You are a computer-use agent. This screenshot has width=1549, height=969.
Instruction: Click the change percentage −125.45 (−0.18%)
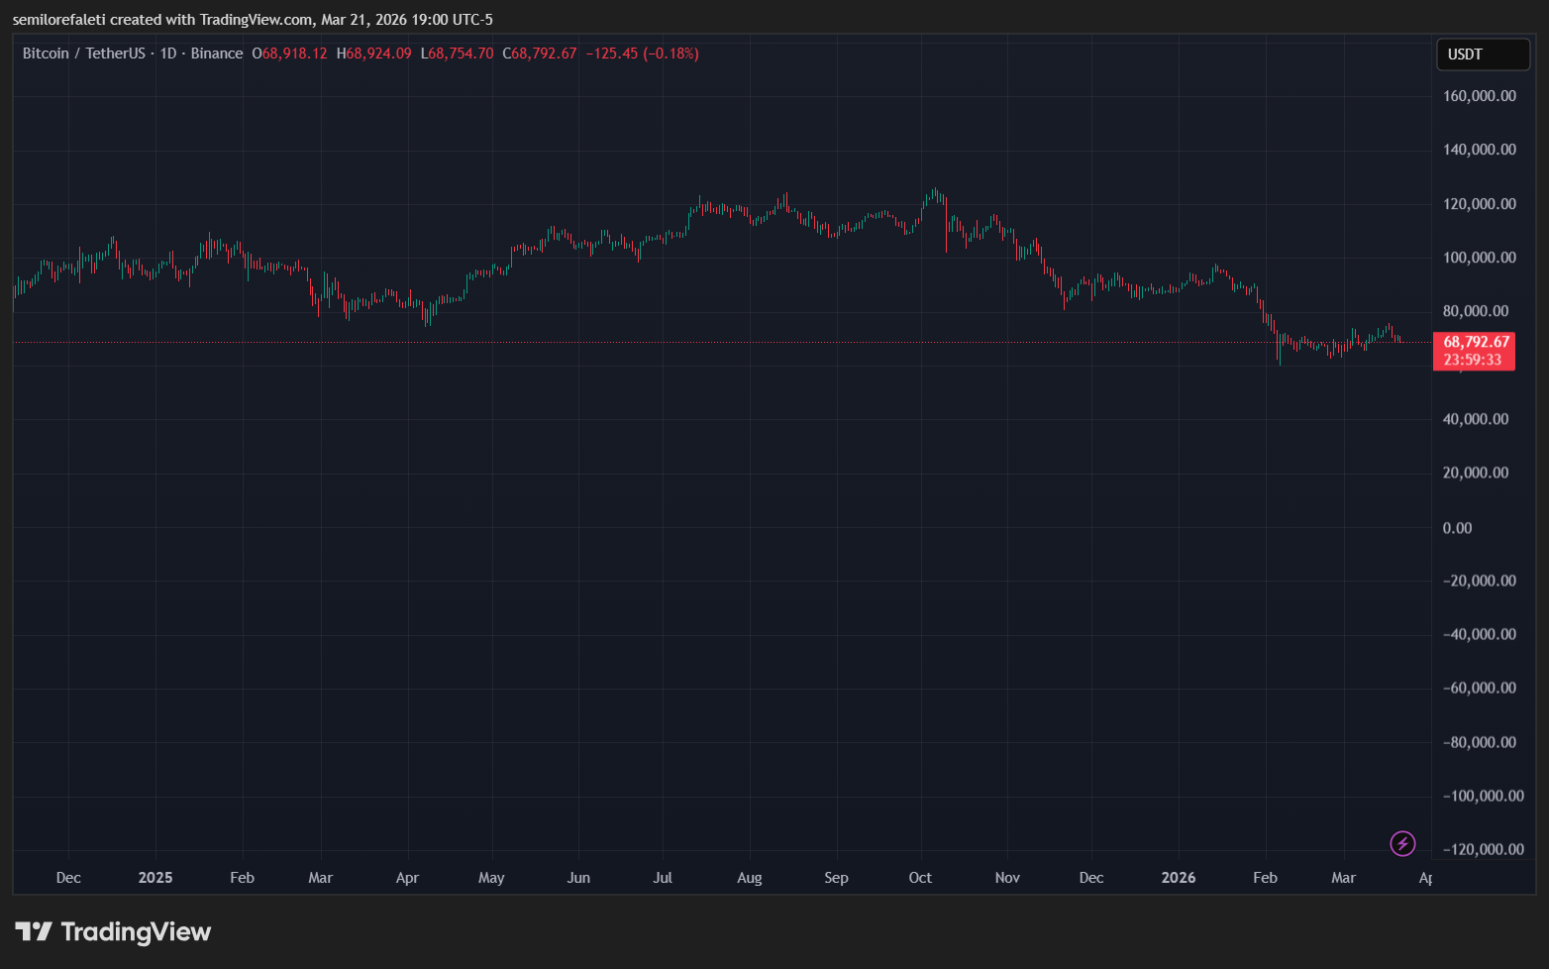click(642, 54)
